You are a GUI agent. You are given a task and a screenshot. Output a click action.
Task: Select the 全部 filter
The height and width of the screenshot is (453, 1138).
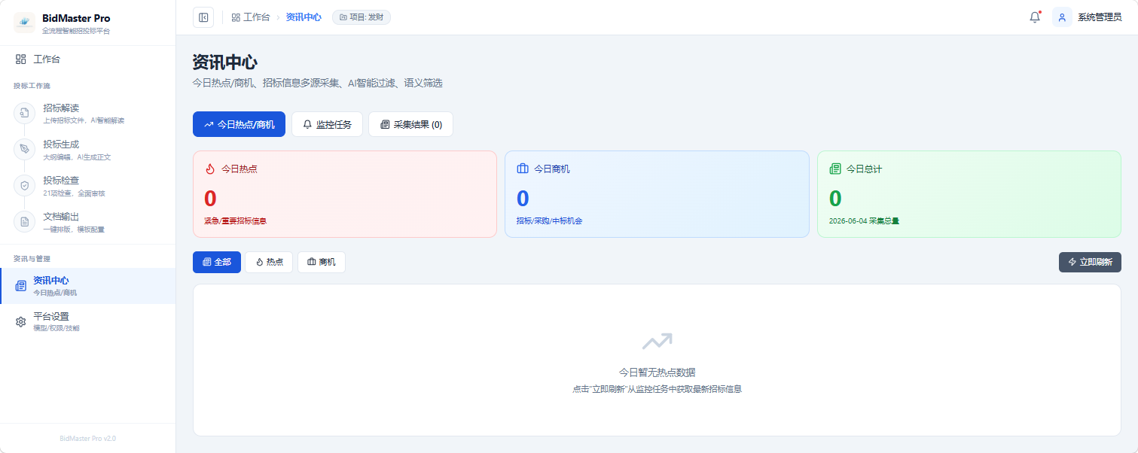[x=217, y=262]
